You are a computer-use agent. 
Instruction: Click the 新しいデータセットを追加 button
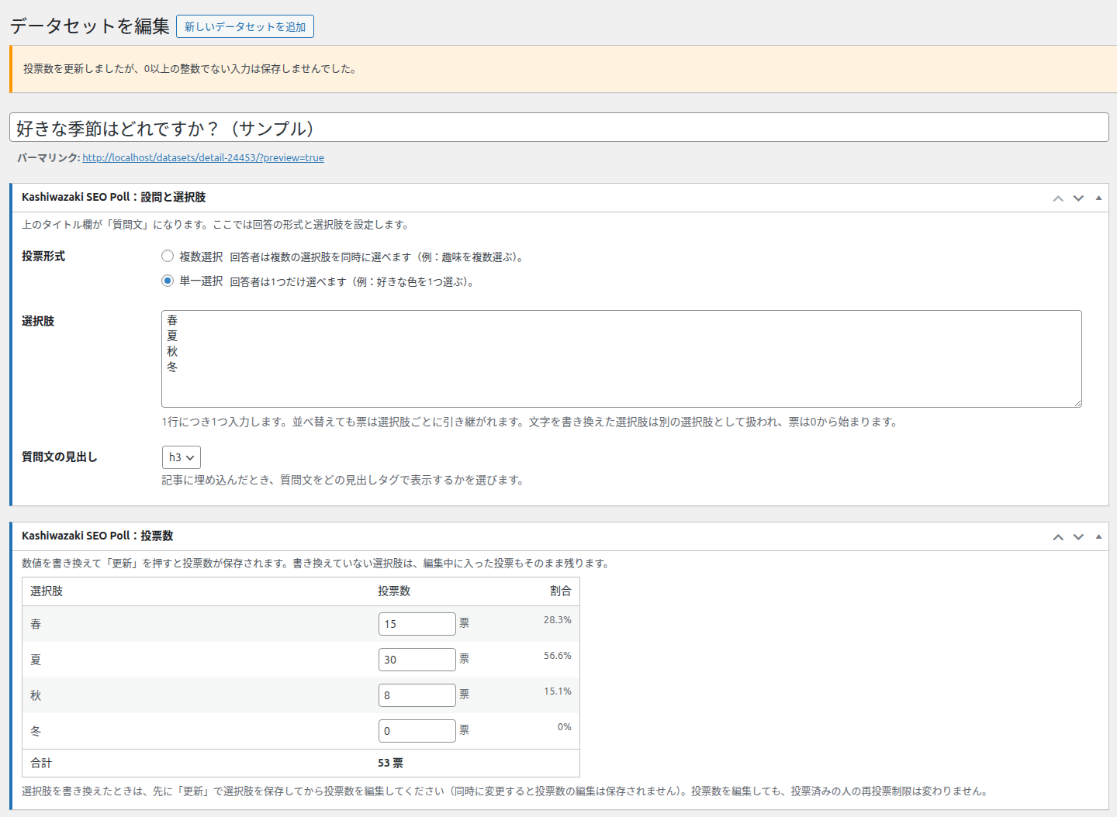(245, 26)
